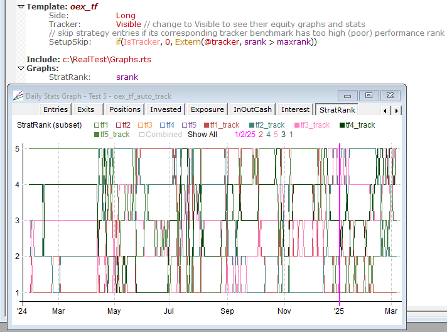
Task: Open the Exposure tab
Action: (207, 109)
